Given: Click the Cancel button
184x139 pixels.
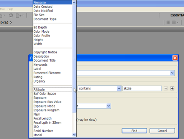Looking at the screenshot, I should [162, 131].
